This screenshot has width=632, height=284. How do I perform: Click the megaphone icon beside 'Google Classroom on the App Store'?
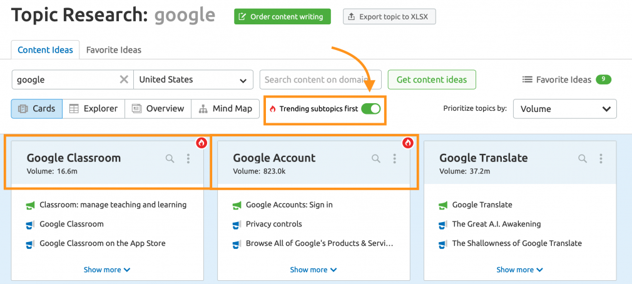(30, 244)
